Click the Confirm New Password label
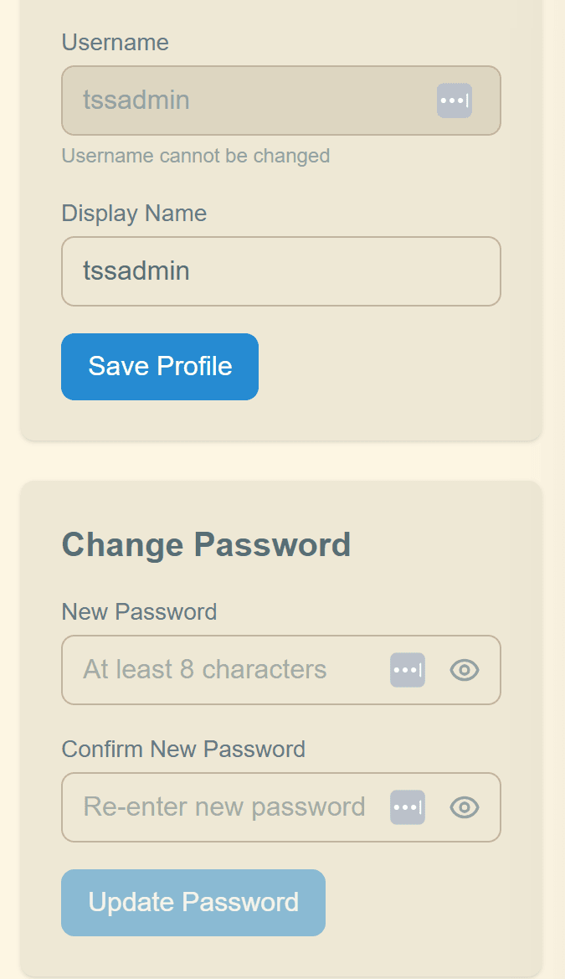565x979 pixels. [x=183, y=750]
